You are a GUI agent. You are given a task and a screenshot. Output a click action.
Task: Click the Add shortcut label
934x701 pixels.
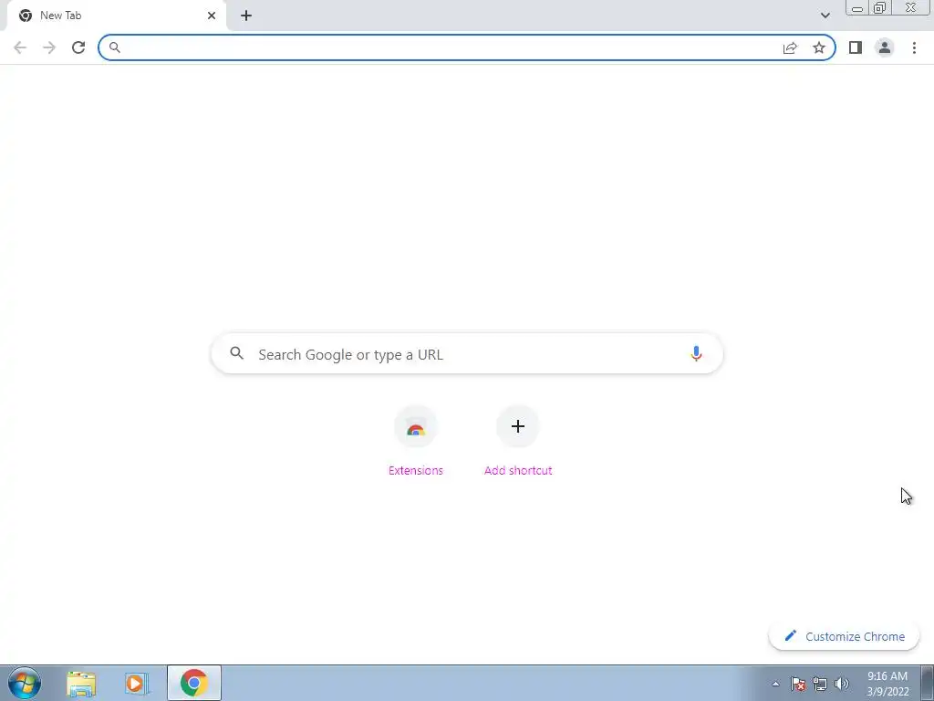(x=518, y=470)
